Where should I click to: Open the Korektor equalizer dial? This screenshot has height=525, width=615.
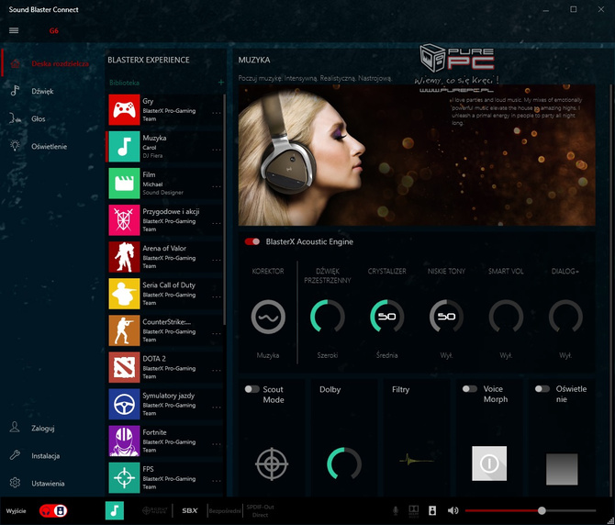[x=268, y=317]
